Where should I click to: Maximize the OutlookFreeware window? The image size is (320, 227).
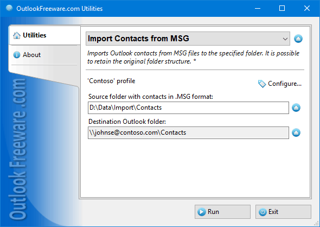pos(282,8)
